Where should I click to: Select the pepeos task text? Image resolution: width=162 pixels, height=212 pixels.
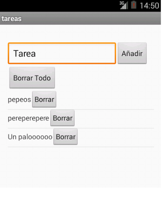[19, 100]
